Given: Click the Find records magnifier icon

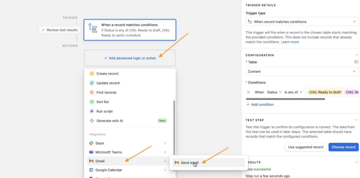Looking at the screenshot, I should pos(91,92).
